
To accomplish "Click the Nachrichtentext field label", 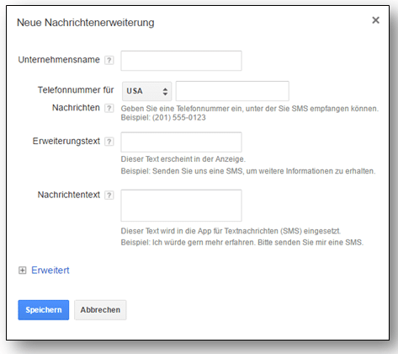I will (x=69, y=195).
